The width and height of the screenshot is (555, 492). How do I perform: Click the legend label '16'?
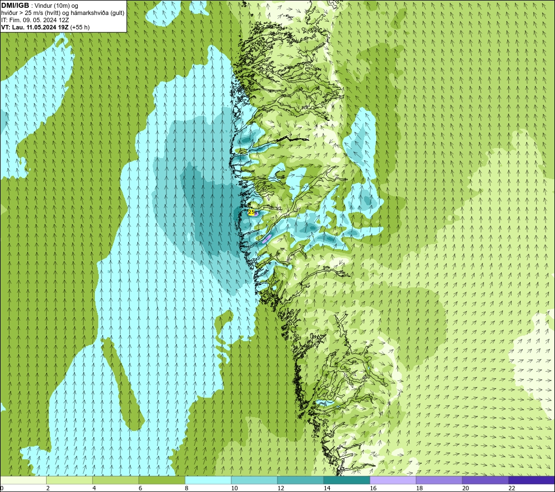[x=373, y=488]
